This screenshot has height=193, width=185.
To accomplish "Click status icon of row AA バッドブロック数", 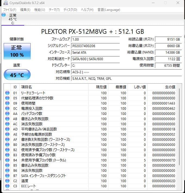I will 7,114.
